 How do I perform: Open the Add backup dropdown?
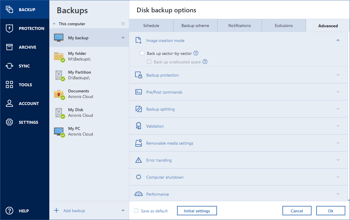[x=123, y=210]
